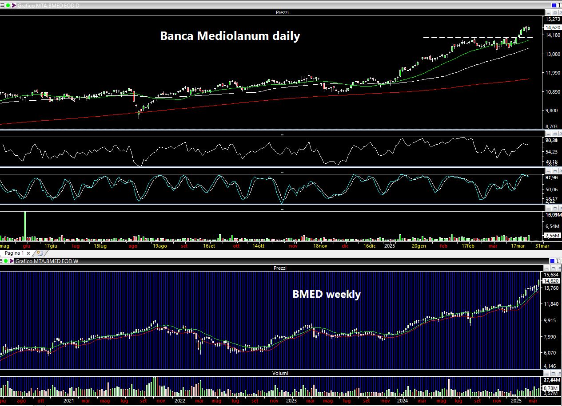Click the 9,800 price axis value
Screen dimensions: 562x406
click(x=552, y=110)
